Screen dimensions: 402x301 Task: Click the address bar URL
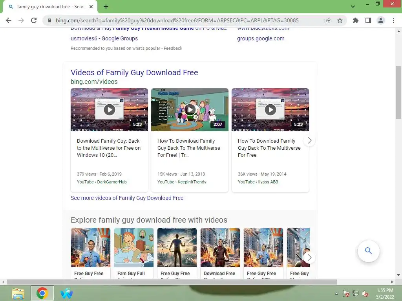177,20
